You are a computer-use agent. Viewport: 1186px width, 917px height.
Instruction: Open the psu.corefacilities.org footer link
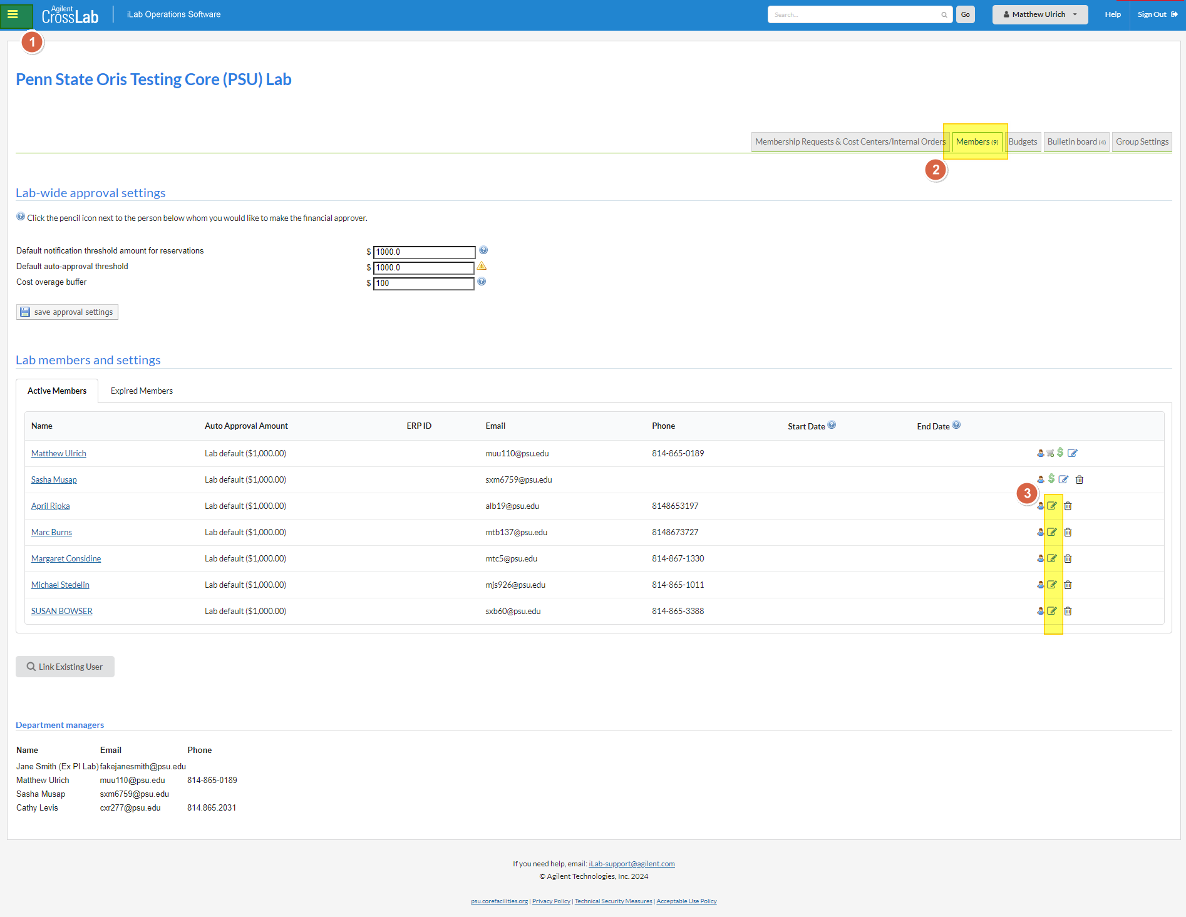499,901
